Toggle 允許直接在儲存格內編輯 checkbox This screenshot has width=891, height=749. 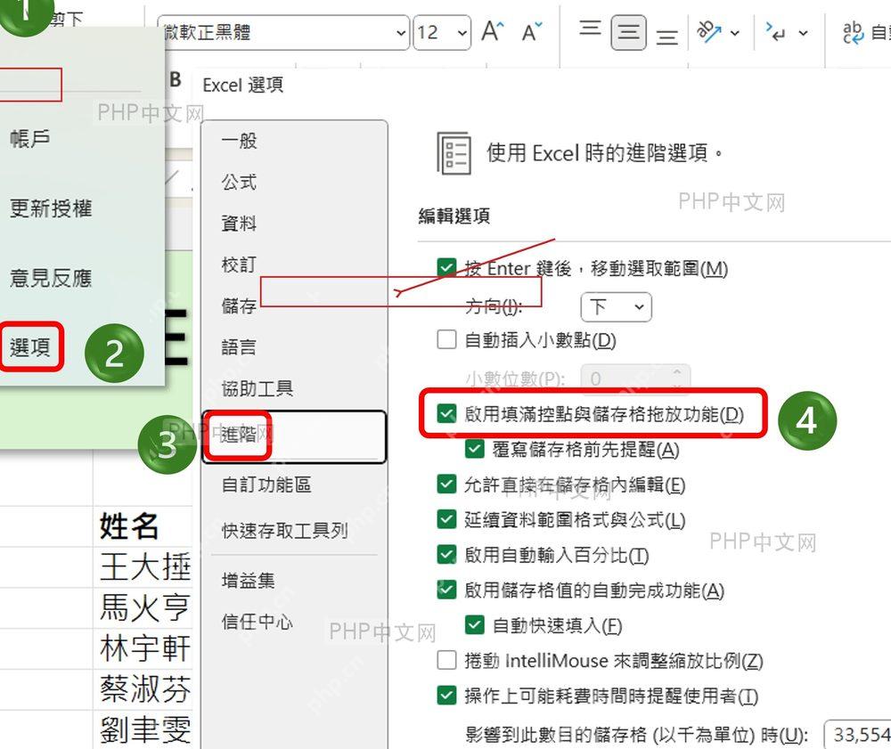pyautogui.click(x=446, y=484)
